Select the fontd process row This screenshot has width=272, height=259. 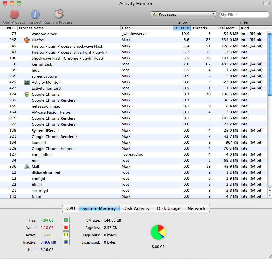point(134,196)
